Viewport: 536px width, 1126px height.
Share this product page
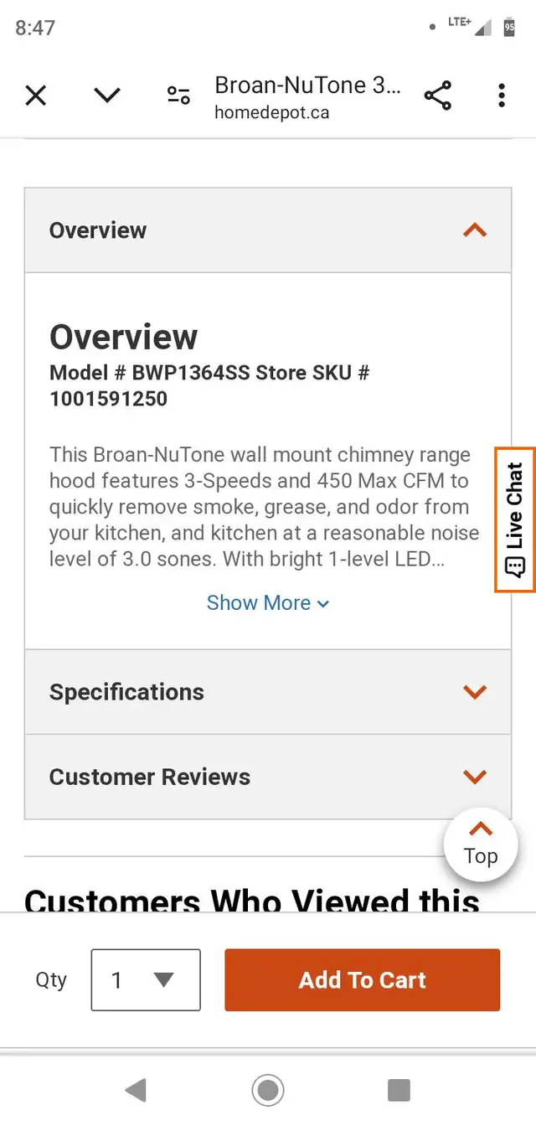click(437, 96)
